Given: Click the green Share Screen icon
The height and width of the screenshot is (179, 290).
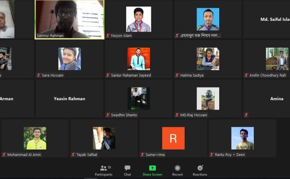Looking at the screenshot, I should point(152,168).
